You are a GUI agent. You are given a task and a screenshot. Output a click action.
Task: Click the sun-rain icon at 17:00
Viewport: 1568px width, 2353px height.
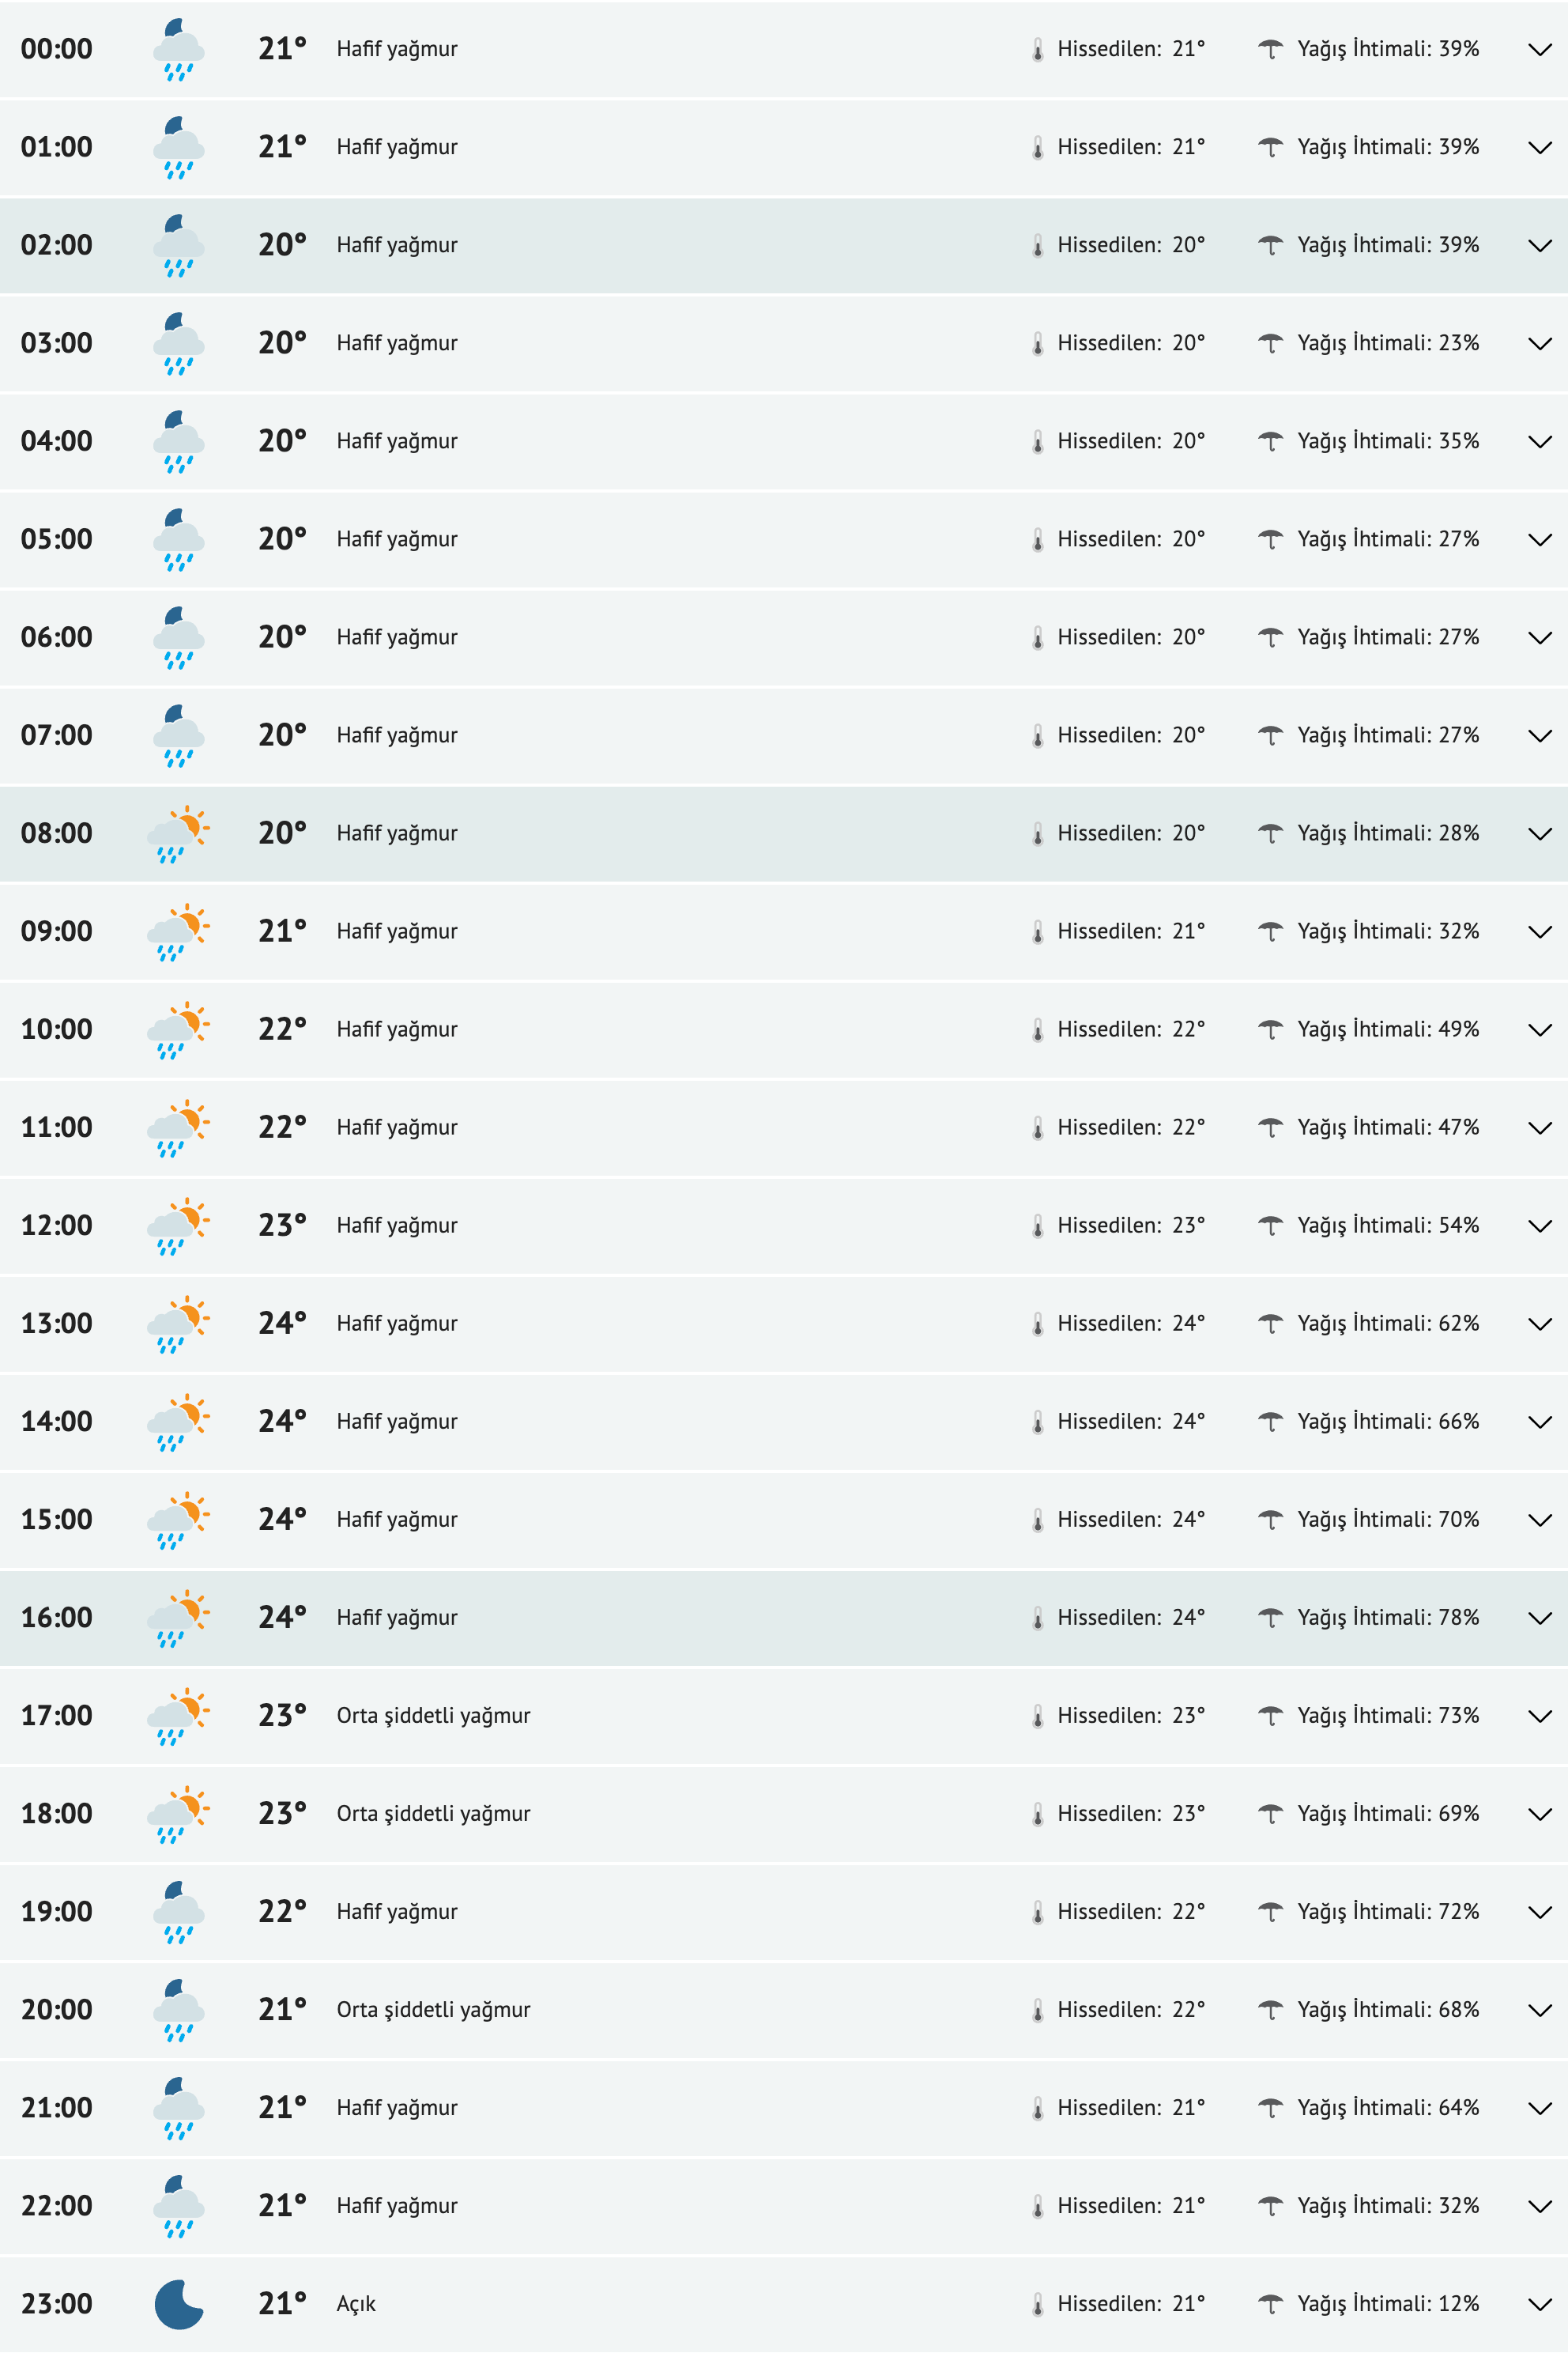point(179,1716)
